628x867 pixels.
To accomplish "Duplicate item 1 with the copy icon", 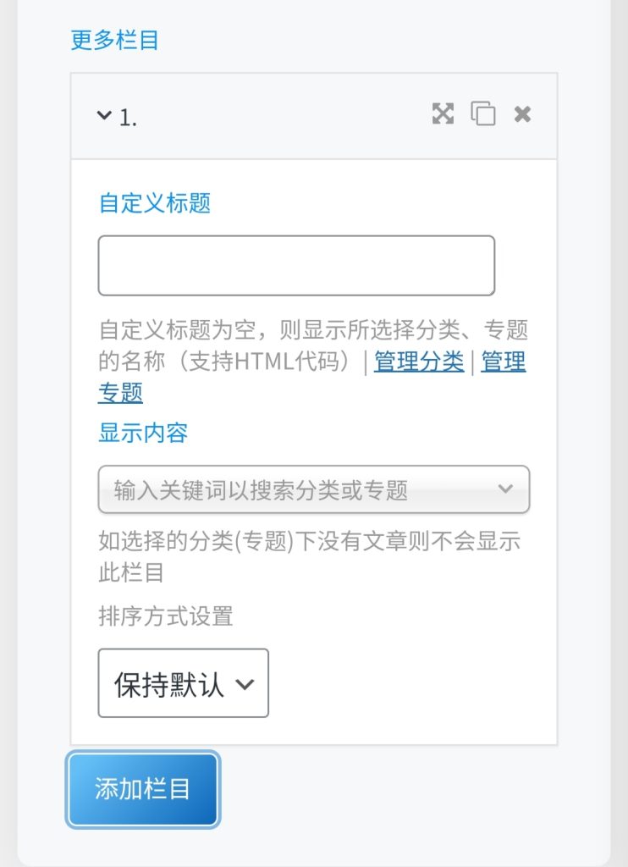I will [x=482, y=113].
